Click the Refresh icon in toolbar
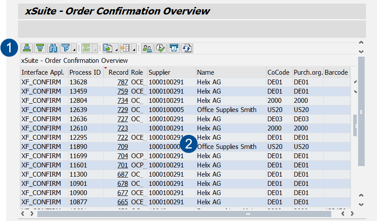The width and height of the screenshot is (377, 221). pyautogui.click(x=187, y=48)
